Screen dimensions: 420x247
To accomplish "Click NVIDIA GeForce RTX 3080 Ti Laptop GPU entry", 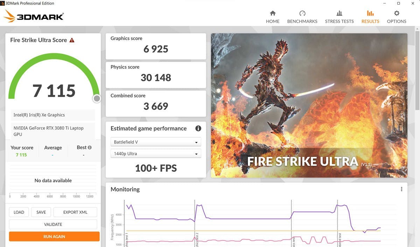I will click(x=53, y=131).
